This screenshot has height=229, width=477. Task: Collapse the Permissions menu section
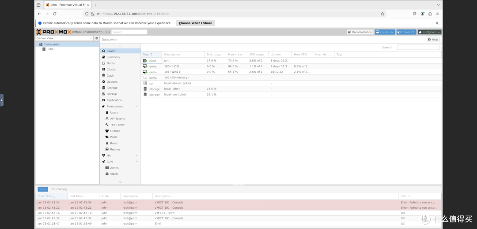(136, 107)
